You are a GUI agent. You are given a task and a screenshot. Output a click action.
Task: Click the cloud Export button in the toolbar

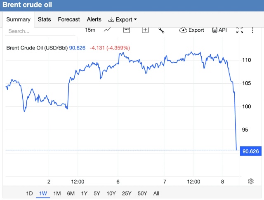[x=192, y=30]
